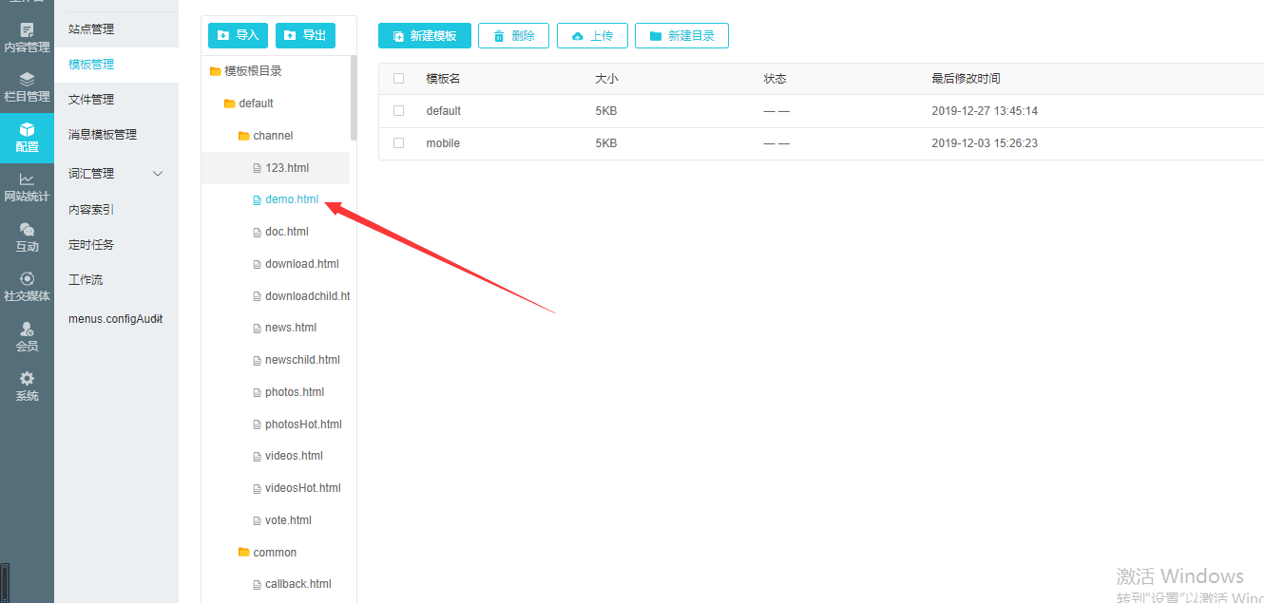Click the default folder icon in tree
Image resolution: width=1264 pixels, height=603 pixels.
point(229,104)
